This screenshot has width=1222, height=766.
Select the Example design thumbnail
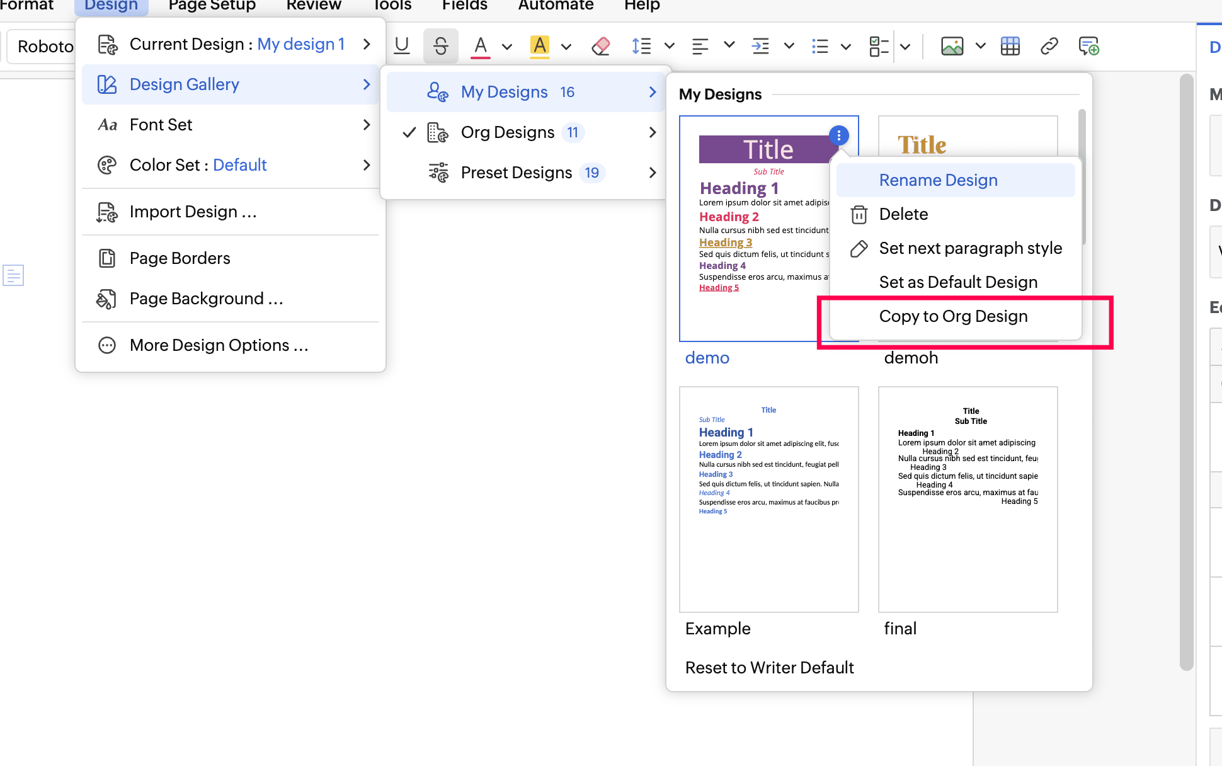click(x=768, y=499)
